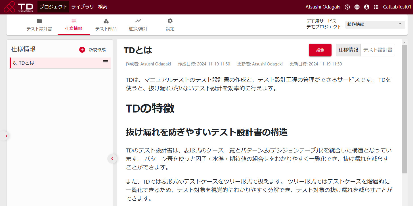The image size is (413, 206).
Task: Click the 仕様情報 panel heading
Action: [24, 49]
